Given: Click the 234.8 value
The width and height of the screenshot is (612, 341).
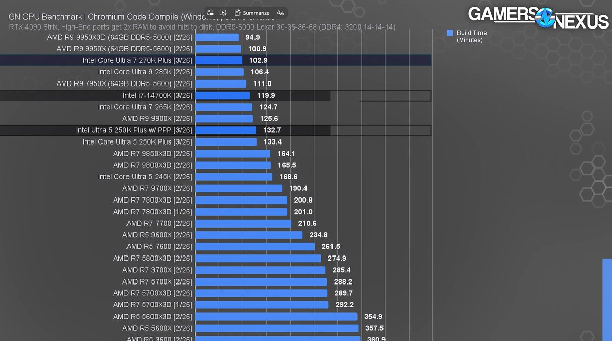Looking at the screenshot, I should coord(318,235).
